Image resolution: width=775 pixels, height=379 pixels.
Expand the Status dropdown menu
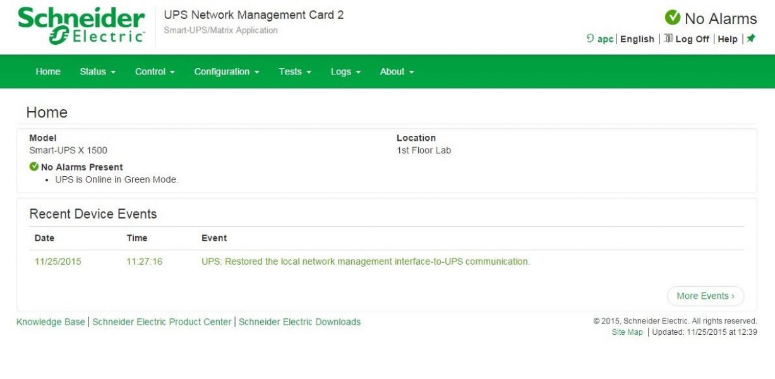(98, 72)
